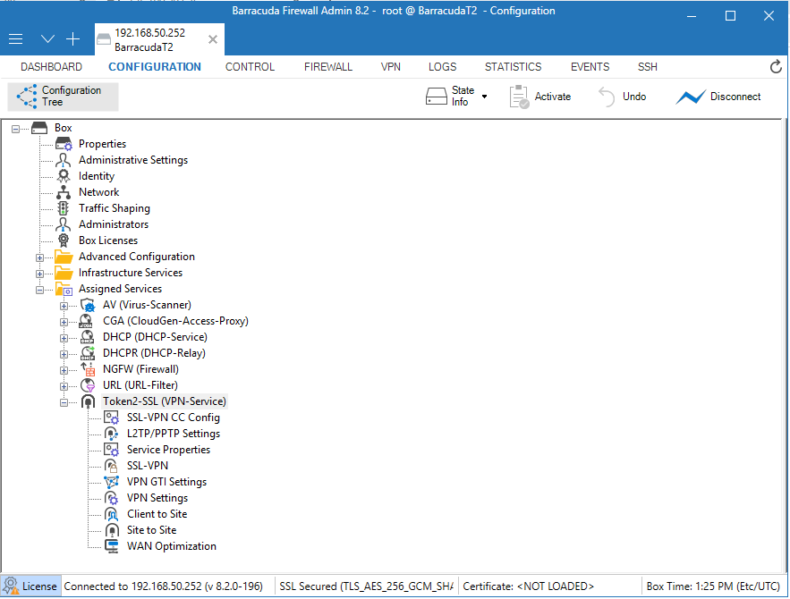
Task: Click the Service Properties gear icon
Action: (x=111, y=450)
